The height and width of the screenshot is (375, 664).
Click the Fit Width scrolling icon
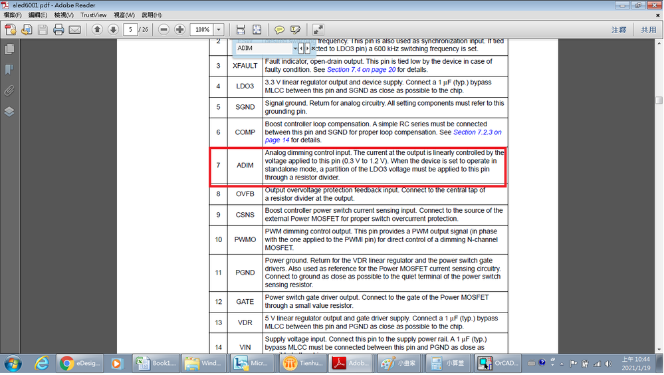(x=241, y=30)
